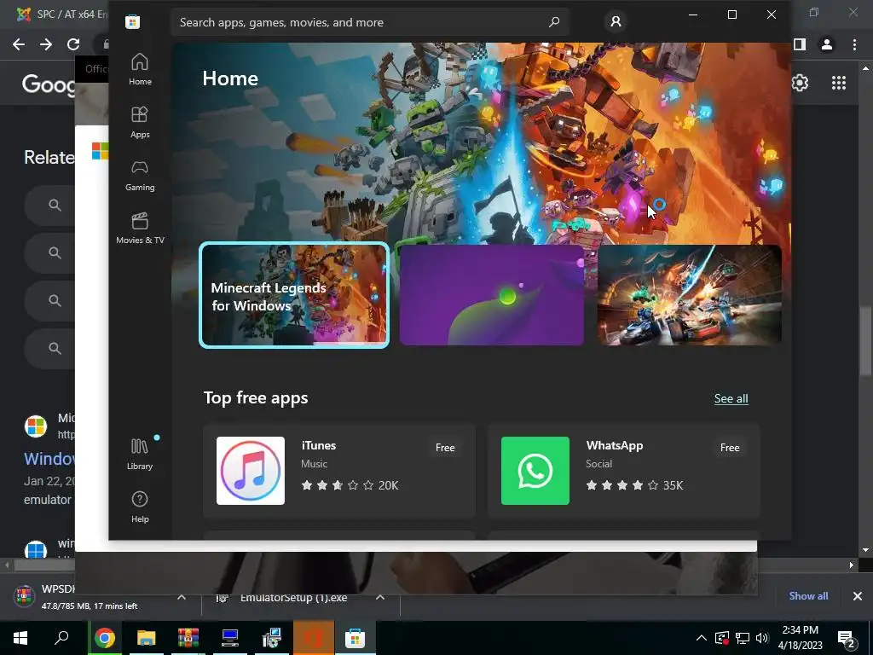Open notification center in taskbar
The width and height of the screenshot is (873, 655).
[847, 638]
